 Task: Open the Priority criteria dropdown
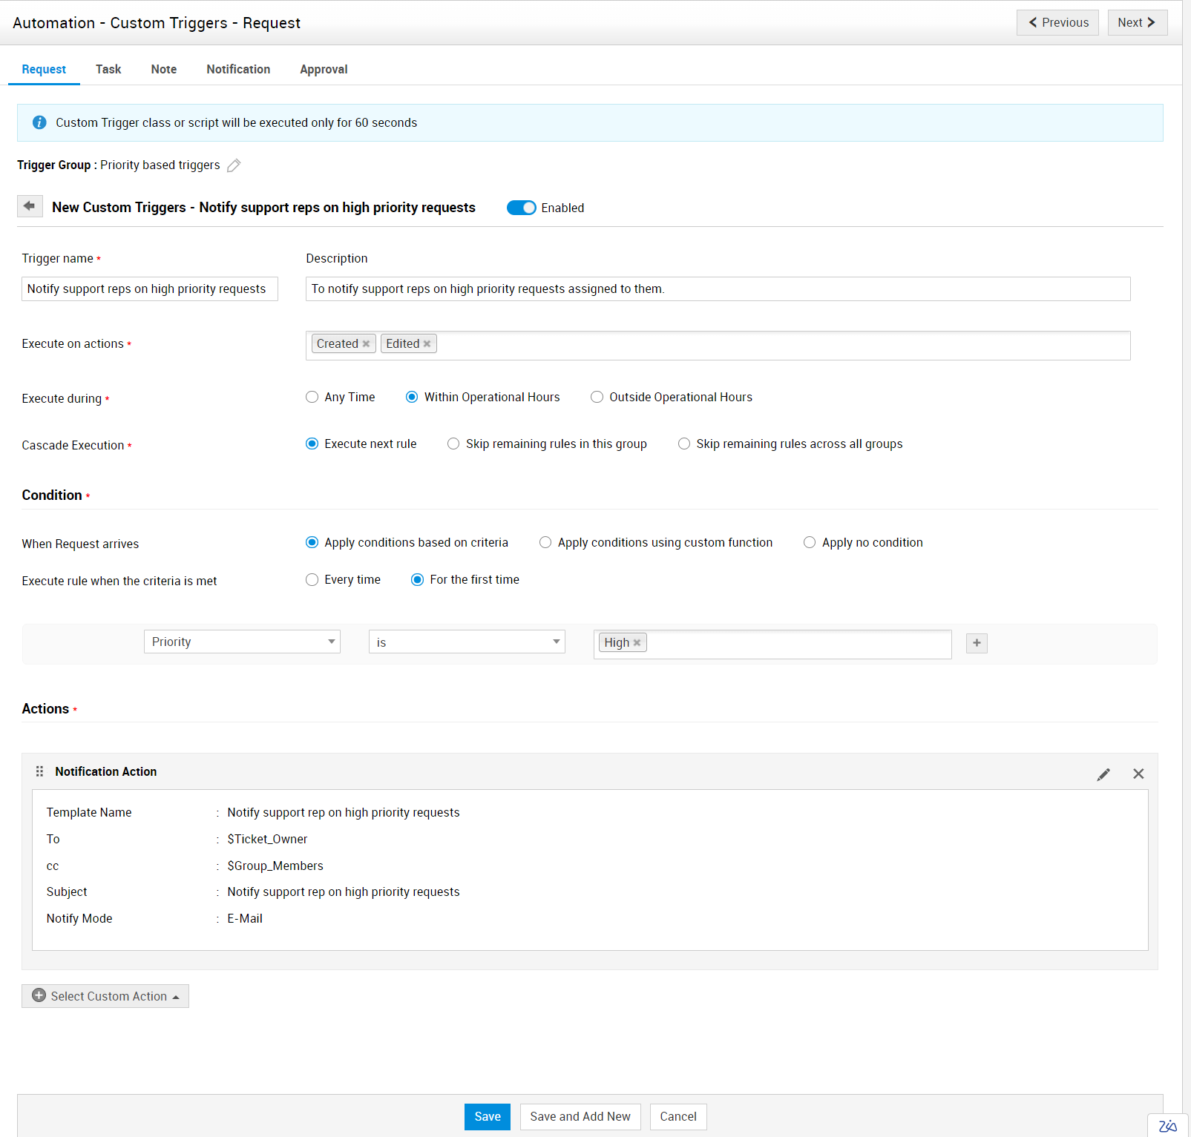coord(242,642)
